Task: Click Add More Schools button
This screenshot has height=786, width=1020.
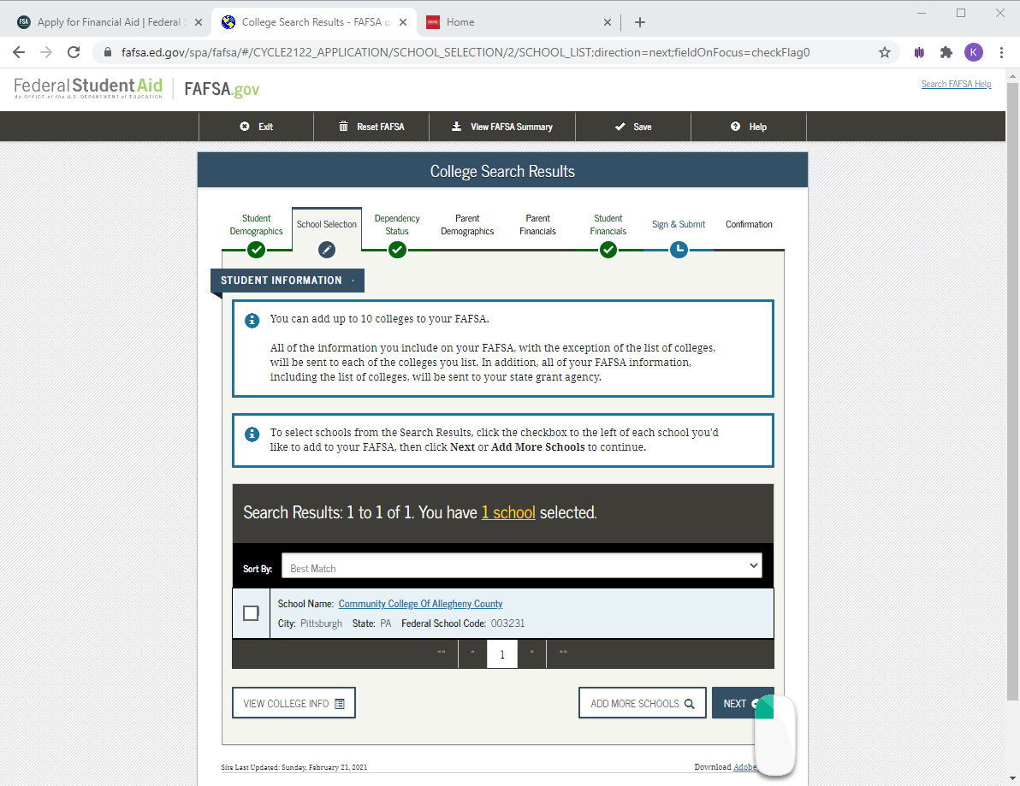Action: point(642,703)
